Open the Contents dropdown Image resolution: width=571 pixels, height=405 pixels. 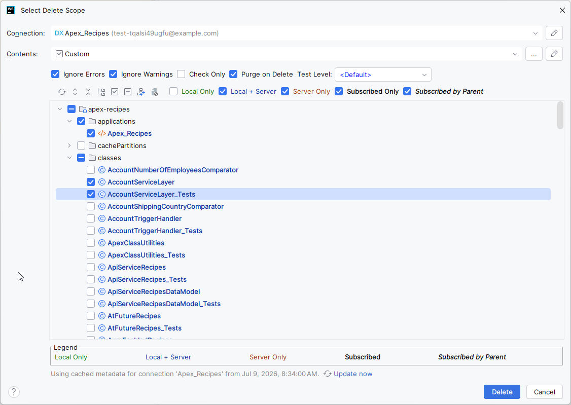pos(515,54)
